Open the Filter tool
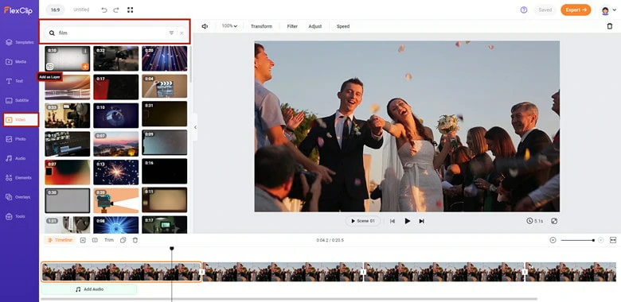This screenshot has height=302, width=621. (x=292, y=26)
